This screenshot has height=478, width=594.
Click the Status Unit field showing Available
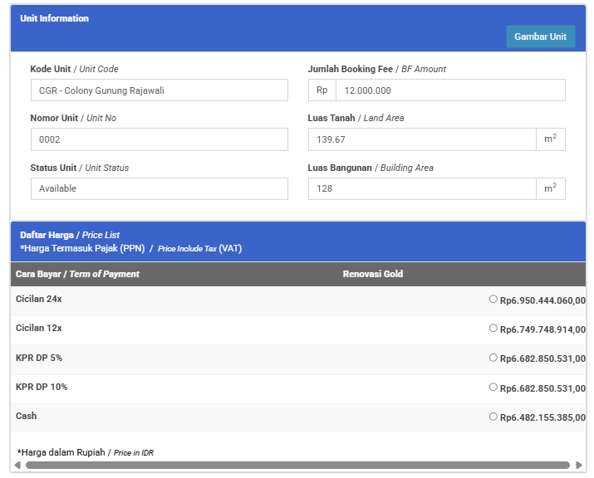coord(159,188)
